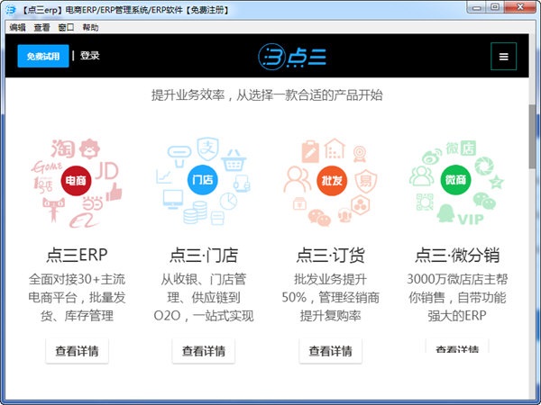Click the JD logo icon
Image resolution: width=541 pixels, height=405 pixels.
106,170
